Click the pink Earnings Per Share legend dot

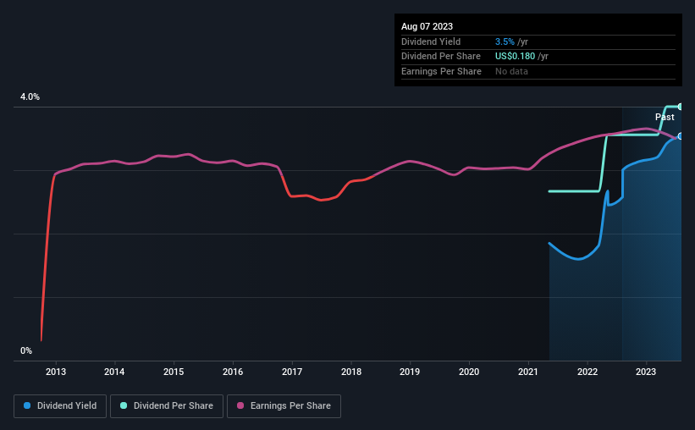pyautogui.click(x=240, y=405)
